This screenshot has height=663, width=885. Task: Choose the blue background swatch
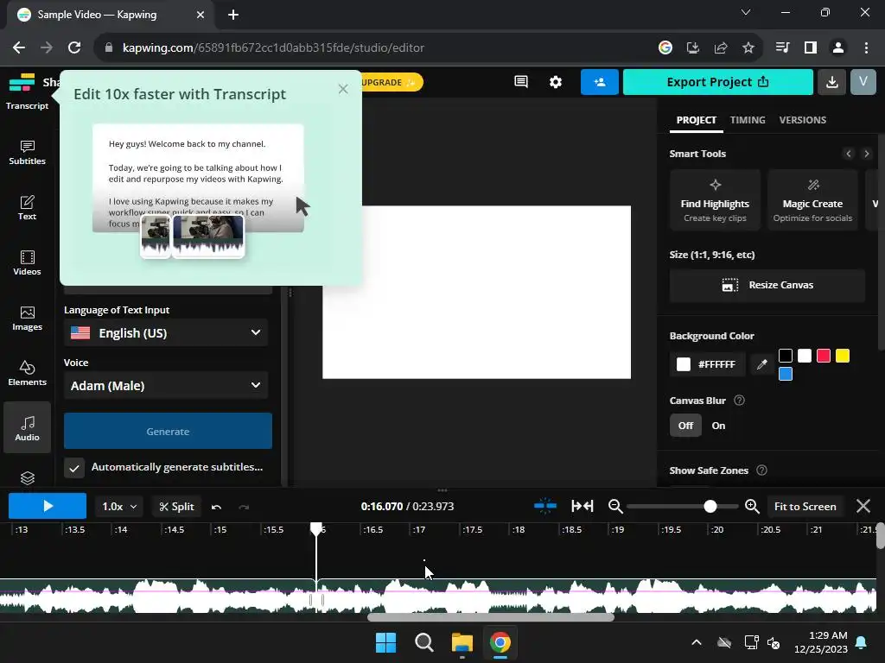pyautogui.click(x=785, y=374)
